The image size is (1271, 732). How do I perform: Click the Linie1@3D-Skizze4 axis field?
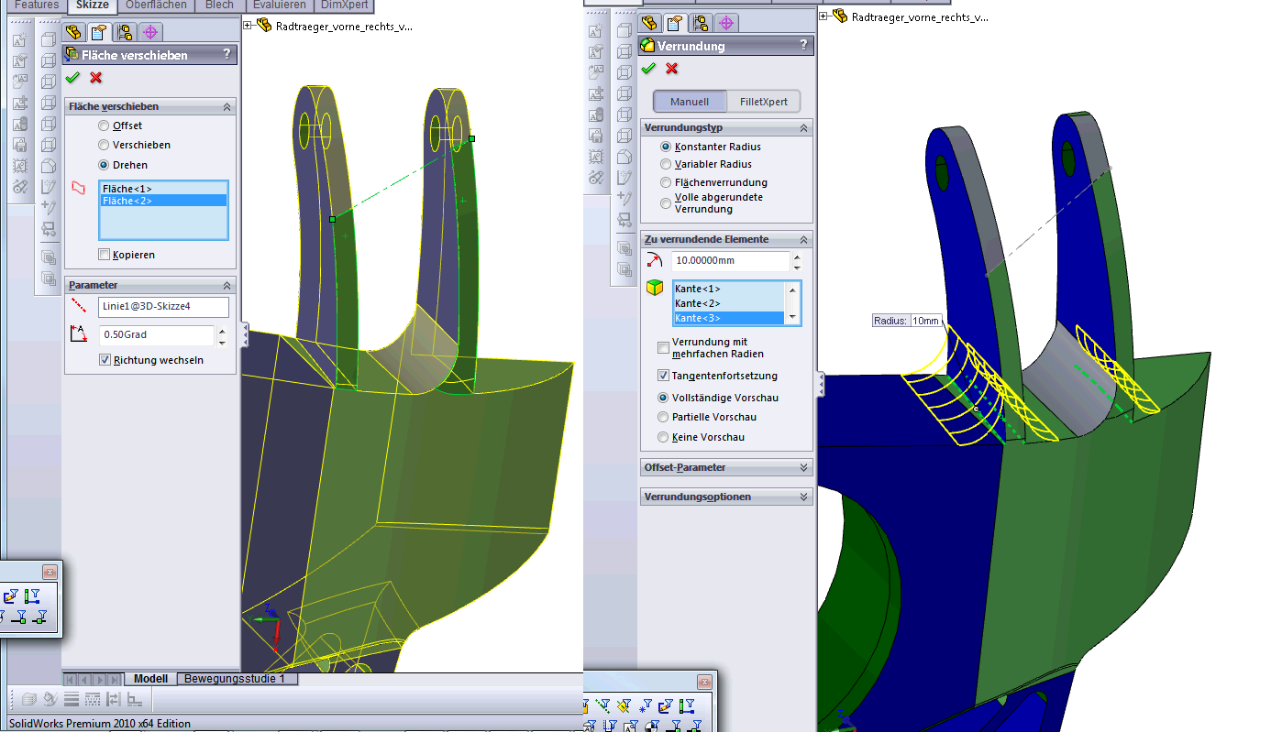coord(163,305)
